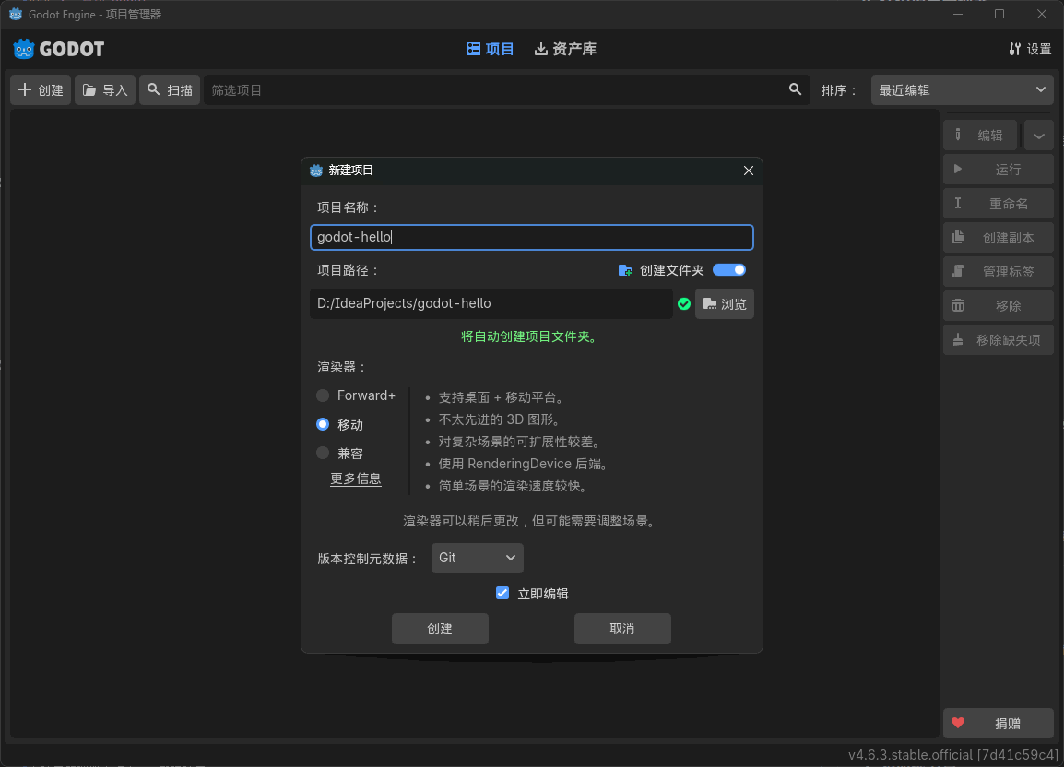Click the create folder icon beside 创建文件夹
The image size is (1064, 767).
(625, 270)
